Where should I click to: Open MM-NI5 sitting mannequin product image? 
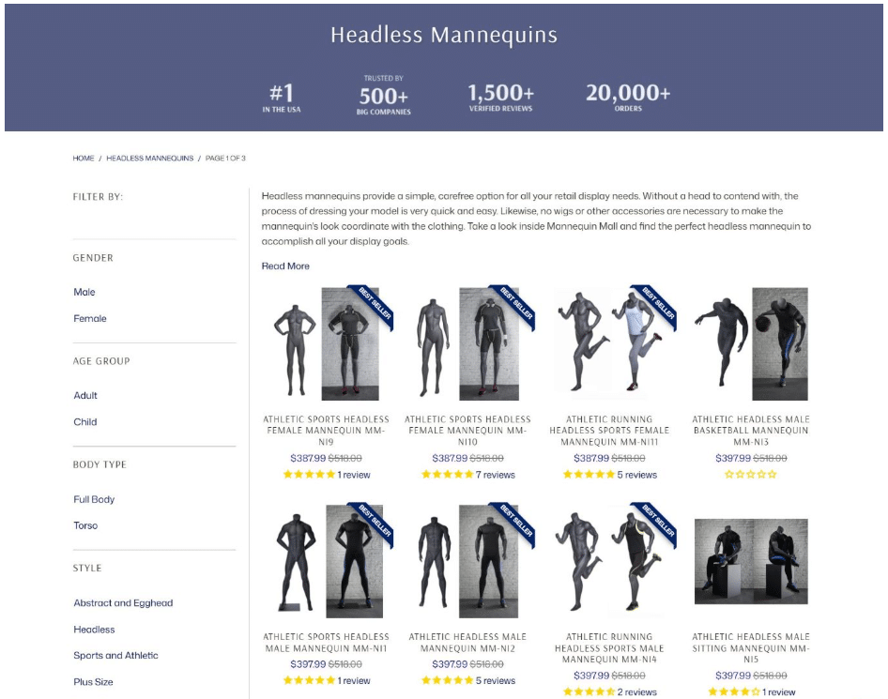point(751,561)
